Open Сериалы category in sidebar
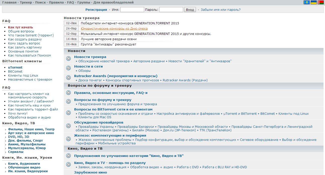Viewport: 325px width, 175px height. [x=16, y=152]
